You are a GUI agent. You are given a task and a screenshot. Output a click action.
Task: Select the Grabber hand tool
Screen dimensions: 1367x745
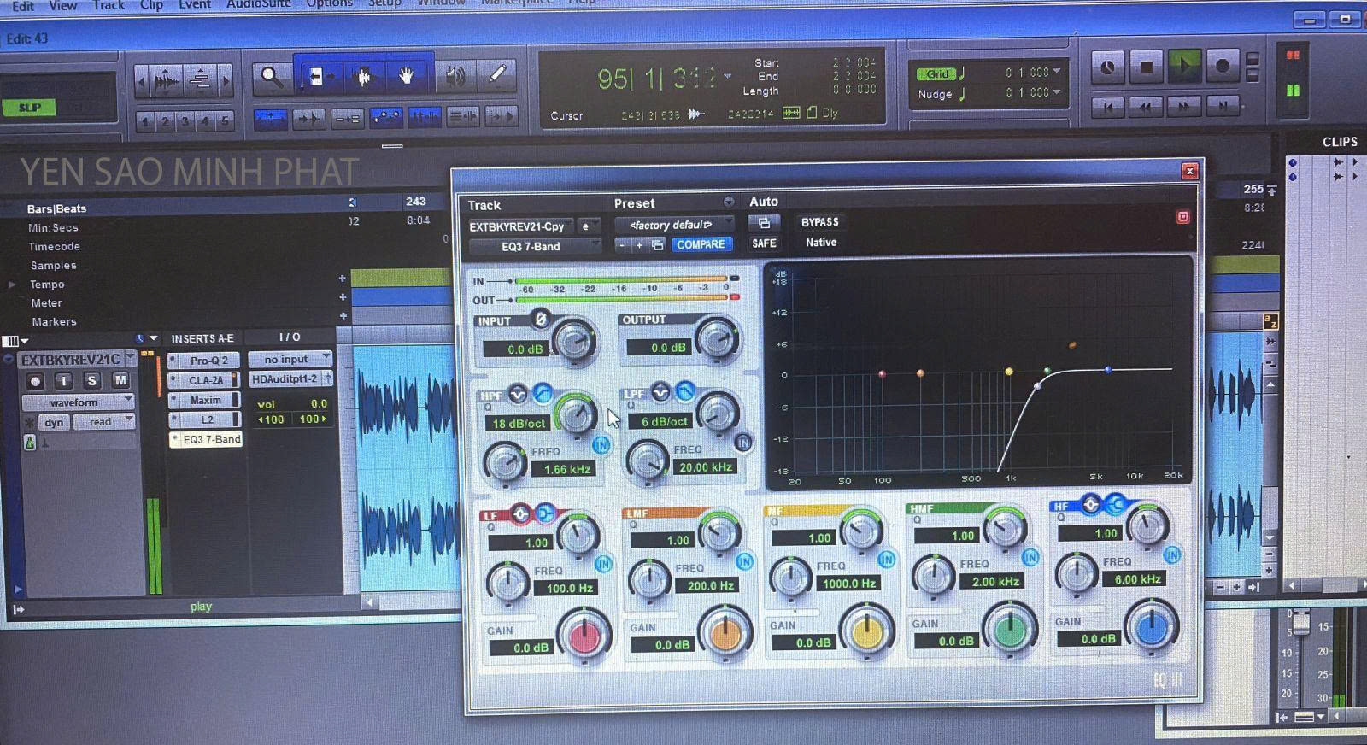point(406,77)
